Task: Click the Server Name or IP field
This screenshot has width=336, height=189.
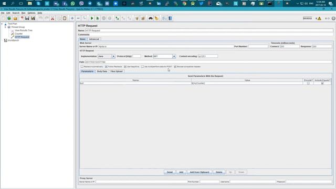Action: 166,47
